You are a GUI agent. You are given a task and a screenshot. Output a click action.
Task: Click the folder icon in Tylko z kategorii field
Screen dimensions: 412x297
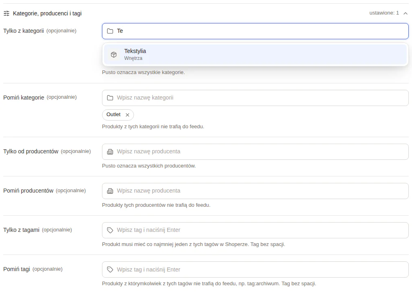click(110, 31)
